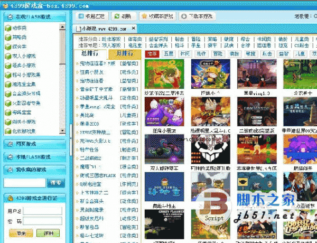This screenshot has width=317, height=243.
Task: Select the 冒险 category tab
Action: pos(218,54)
